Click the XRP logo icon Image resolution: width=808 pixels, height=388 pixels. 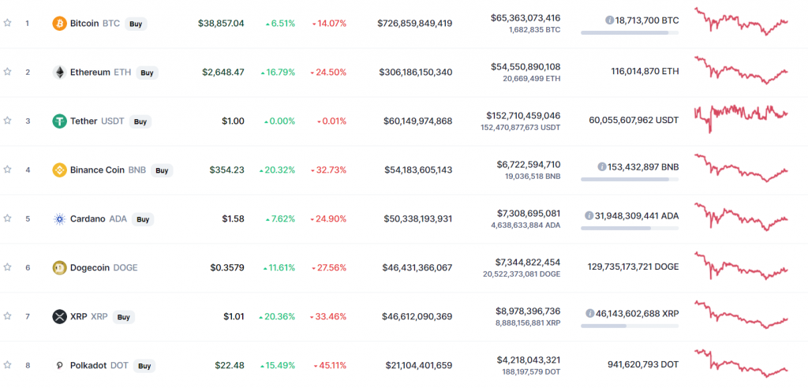[x=59, y=316]
